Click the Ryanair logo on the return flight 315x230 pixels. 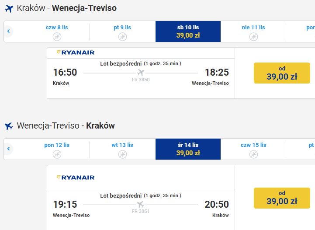click(x=76, y=178)
